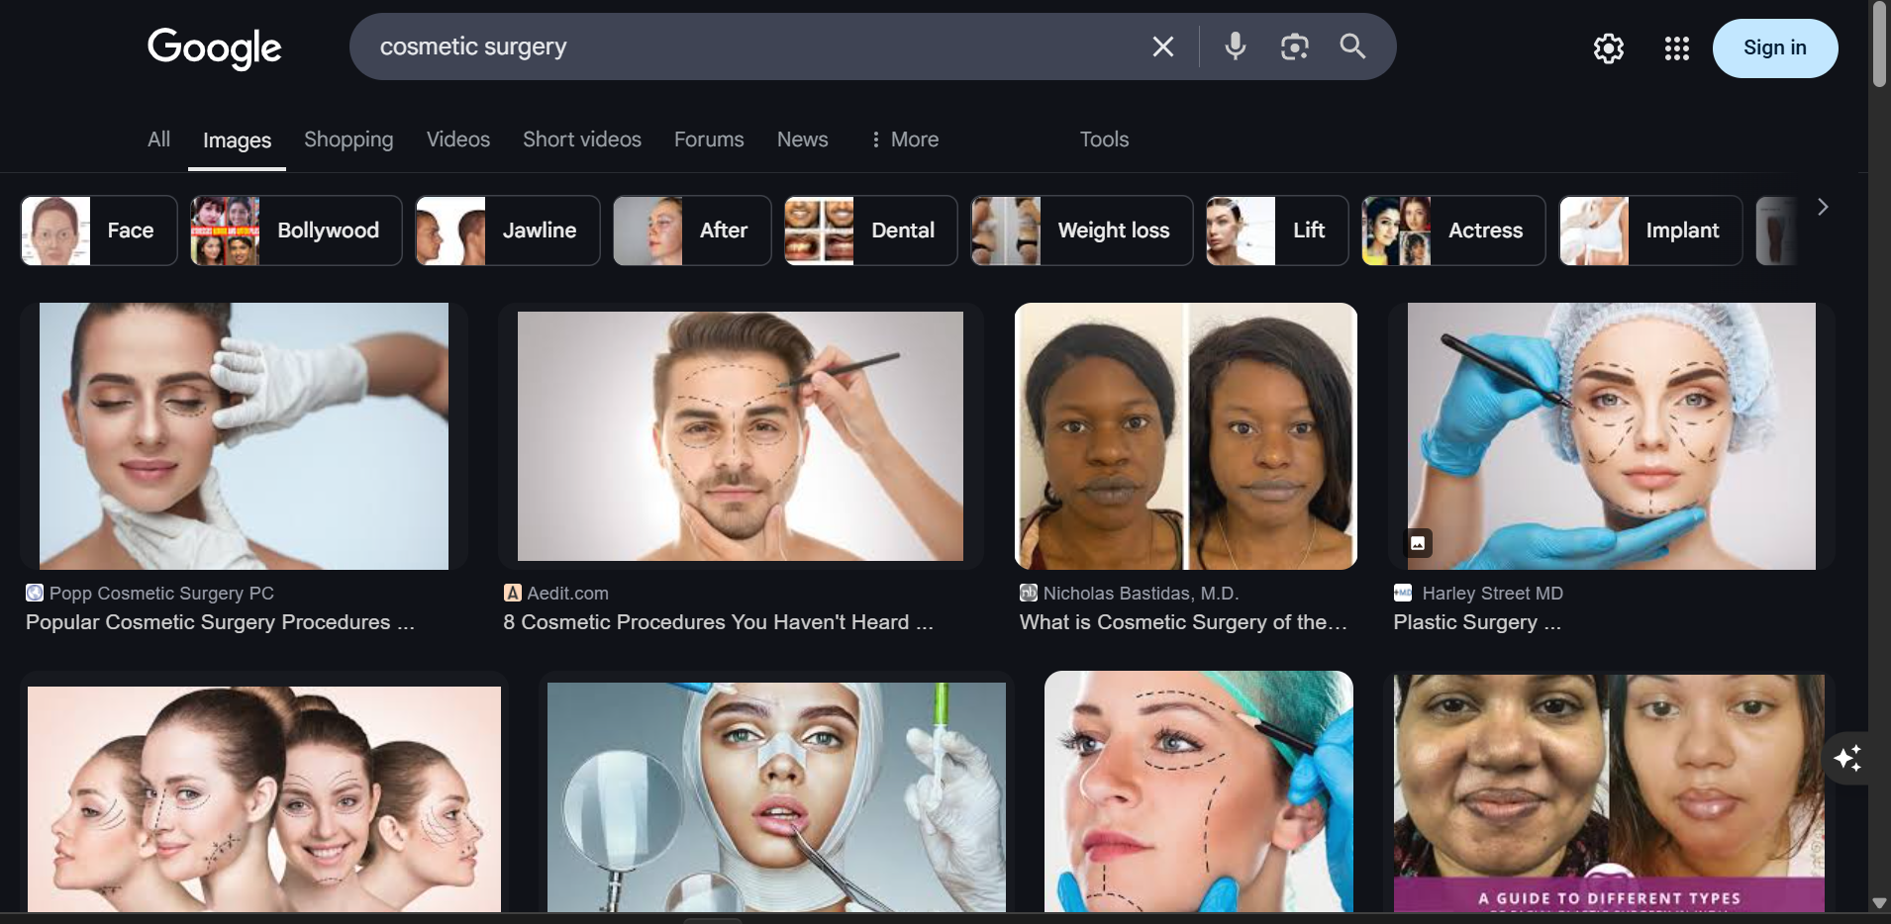The image size is (1891, 924).
Task: Click the AI sparkle icon on right edge
Action: 1847,758
